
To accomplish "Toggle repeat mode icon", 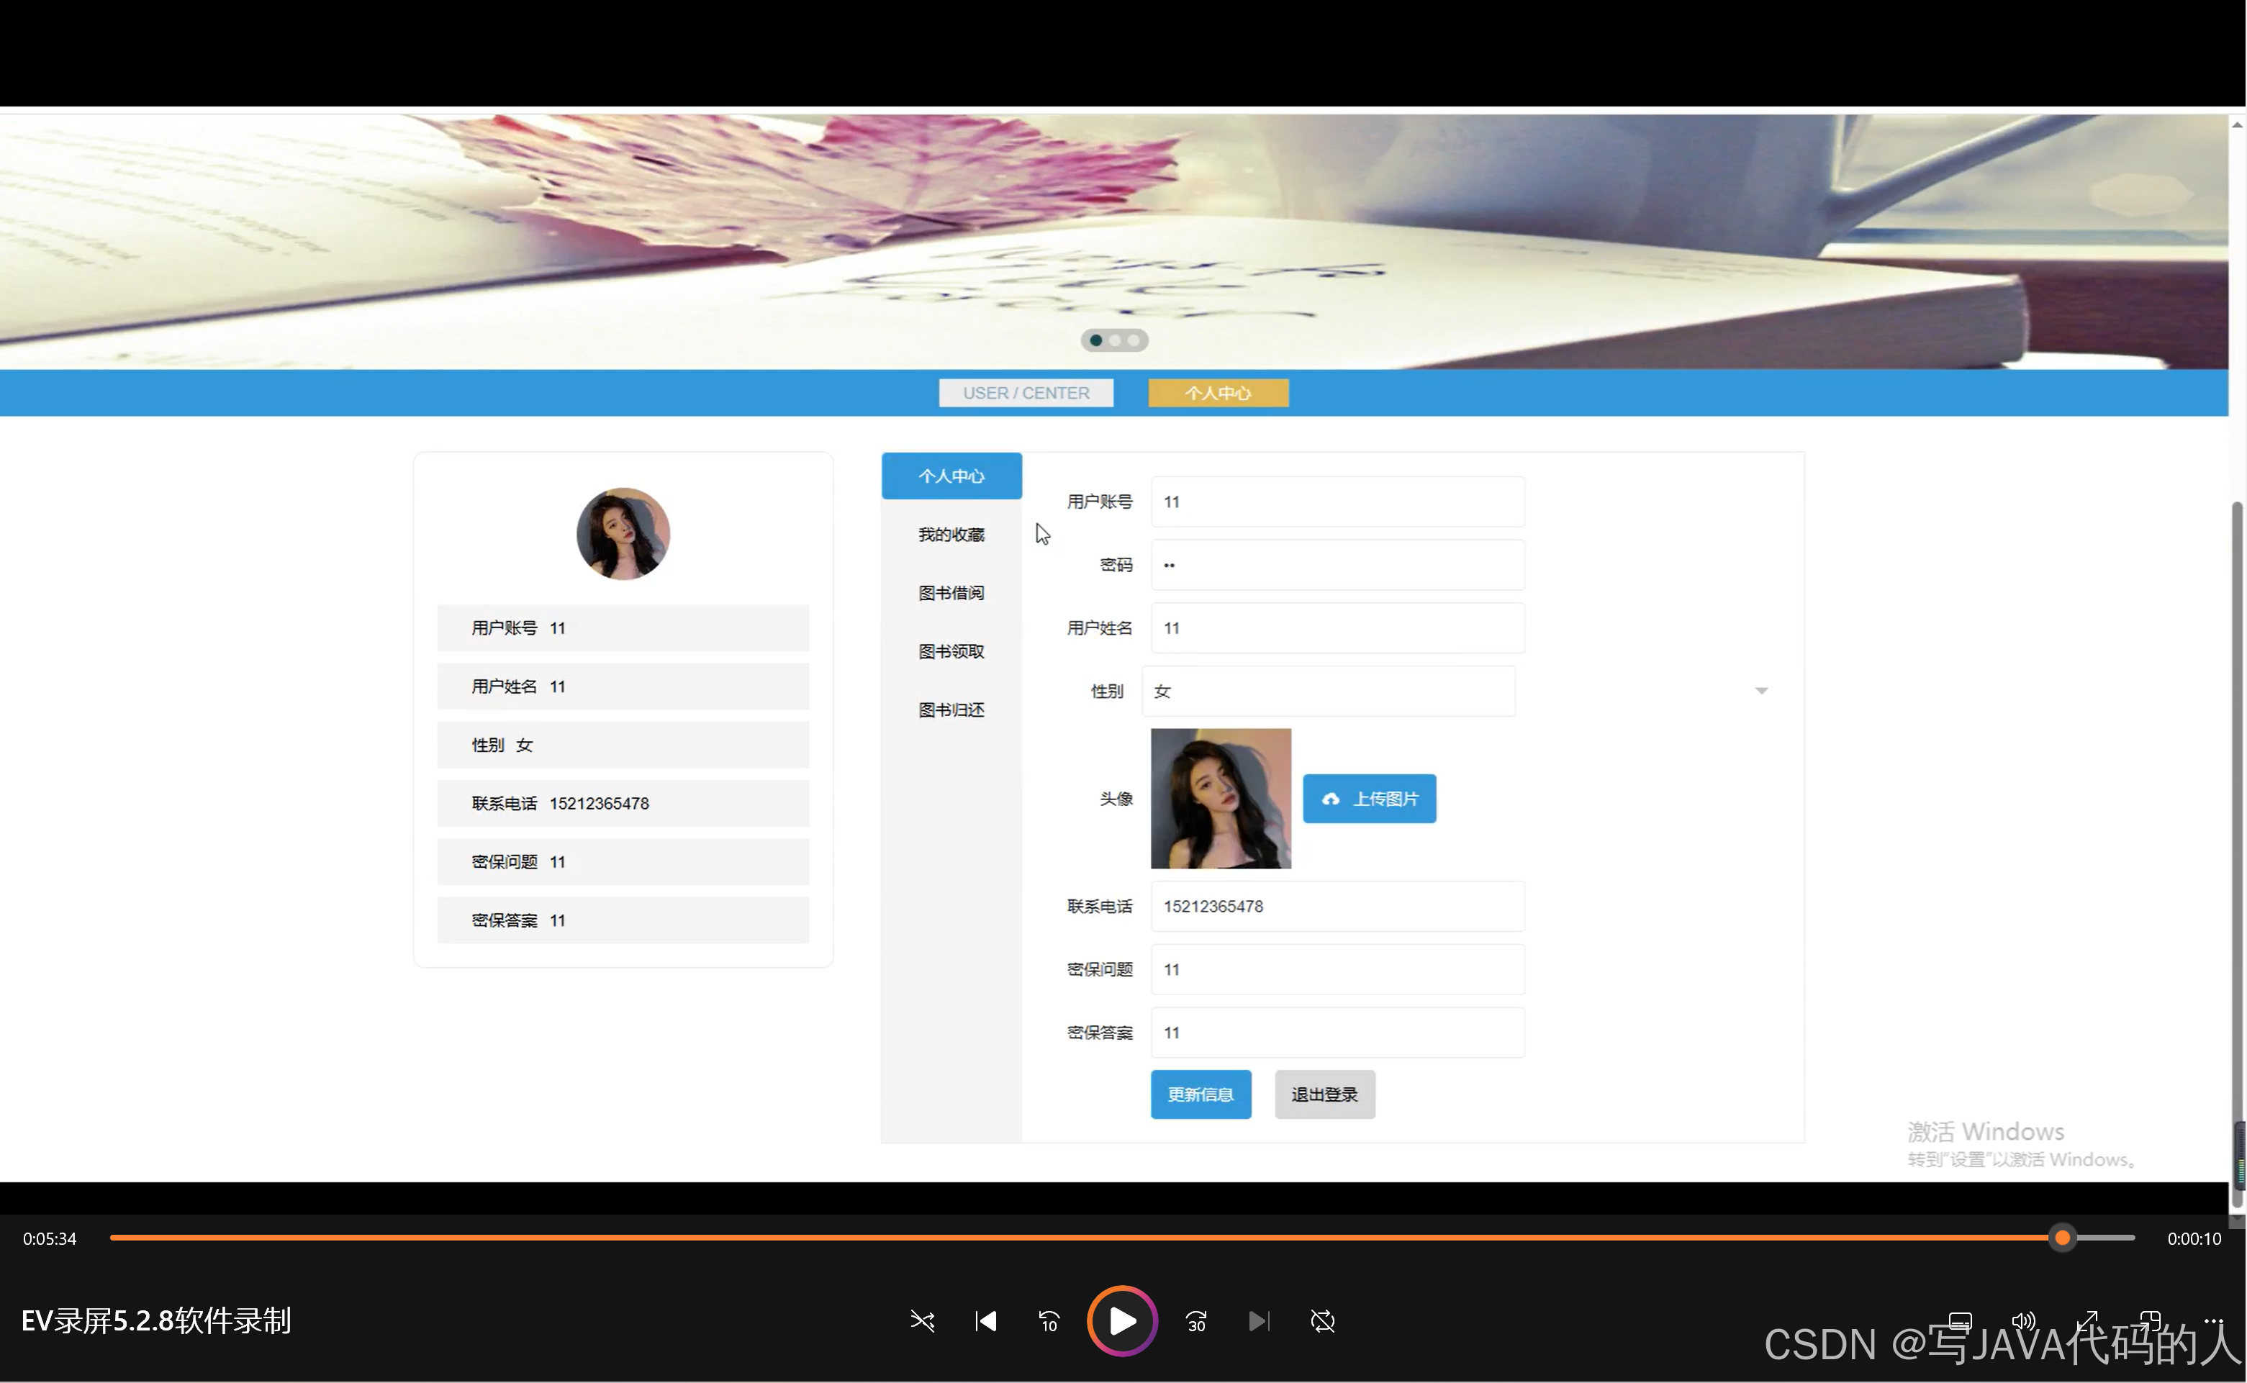I will point(1323,1321).
